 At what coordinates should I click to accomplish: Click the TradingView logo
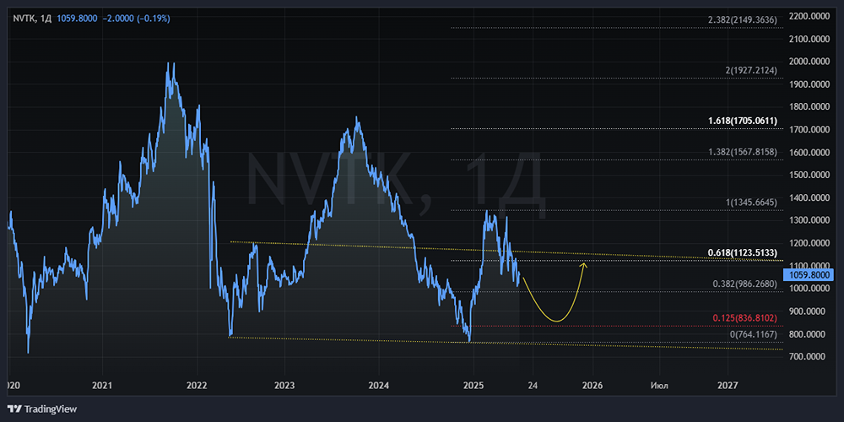pyautogui.click(x=42, y=408)
